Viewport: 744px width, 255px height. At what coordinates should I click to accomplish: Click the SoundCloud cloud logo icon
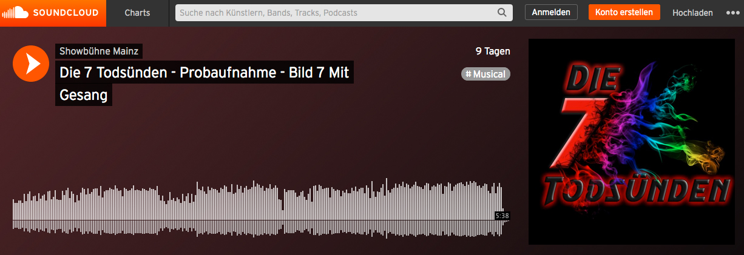pyautogui.click(x=16, y=12)
